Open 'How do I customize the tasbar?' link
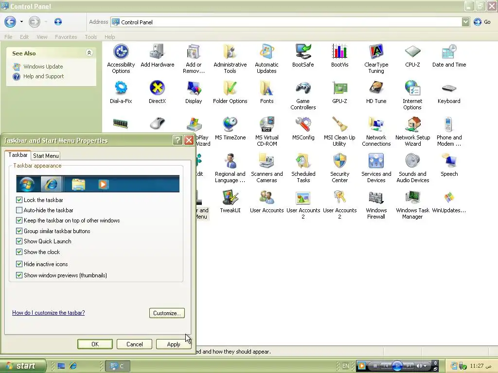The width and height of the screenshot is (498, 373). (48, 313)
